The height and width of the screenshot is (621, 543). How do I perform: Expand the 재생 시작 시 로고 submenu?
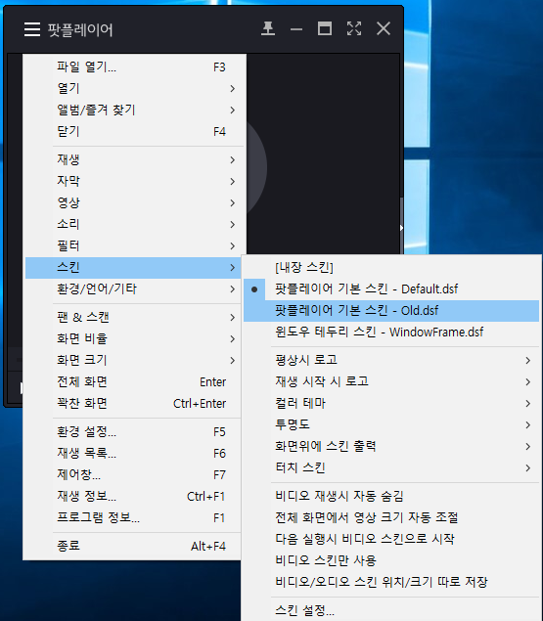point(391,381)
